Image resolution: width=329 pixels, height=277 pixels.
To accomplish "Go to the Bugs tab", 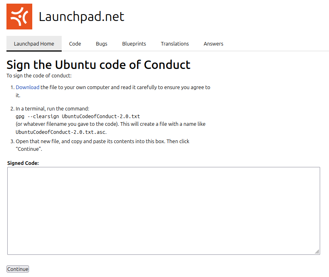I will click(102, 44).
